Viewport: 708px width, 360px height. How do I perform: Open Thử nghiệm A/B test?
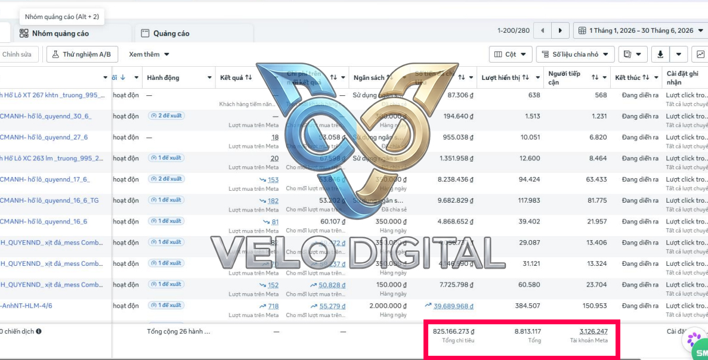[x=82, y=54]
